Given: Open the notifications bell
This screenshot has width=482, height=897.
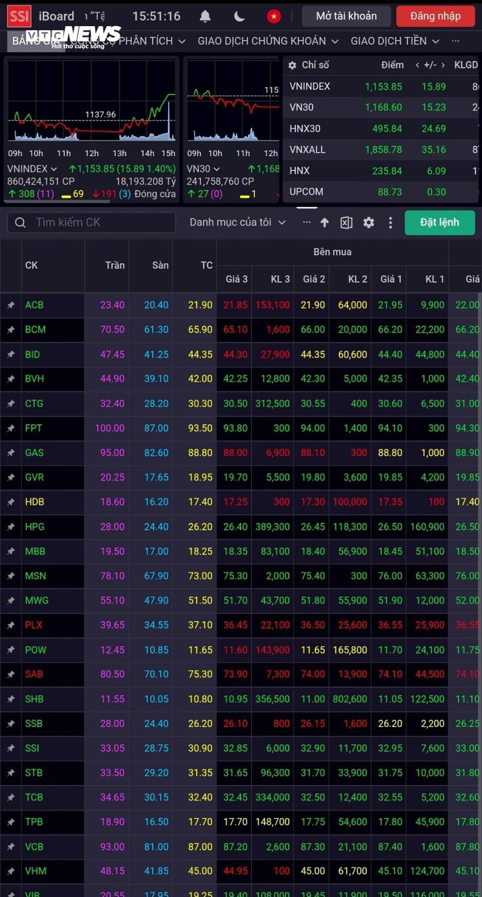Looking at the screenshot, I should coord(206,16).
